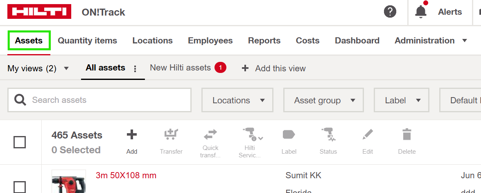
Task: Select the All assets view
Action: tap(105, 68)
